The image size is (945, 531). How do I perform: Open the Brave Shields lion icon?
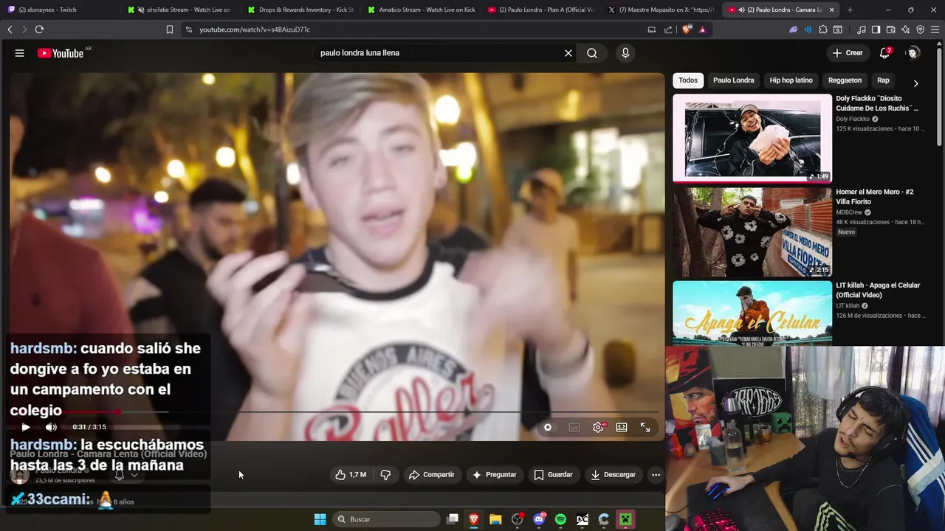688,29
